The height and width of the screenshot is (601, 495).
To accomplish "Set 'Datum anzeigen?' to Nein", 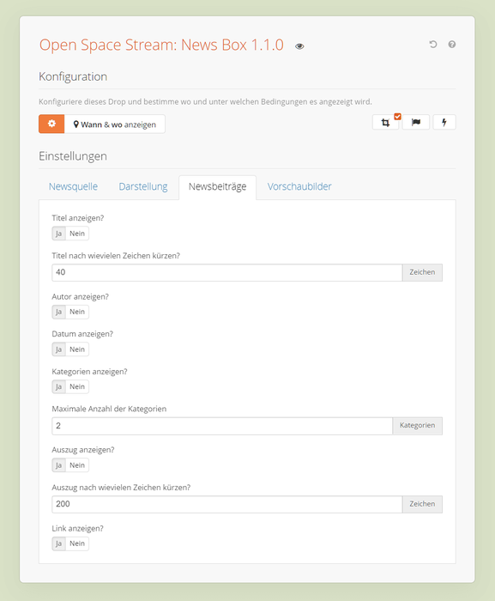I will [77, 349].
